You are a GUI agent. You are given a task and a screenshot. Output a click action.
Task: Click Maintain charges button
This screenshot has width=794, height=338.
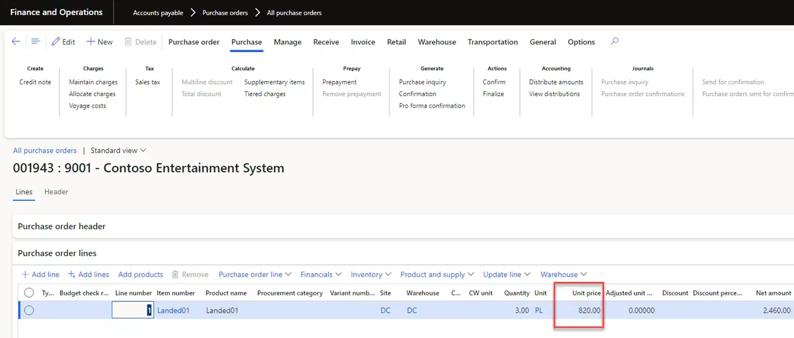coord(93,82)
